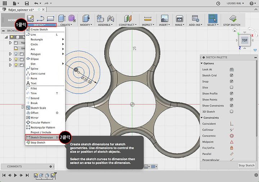259x182 pixels.
Task: Toggle the root component lightbulb visibility
Action: click(12, 37)
